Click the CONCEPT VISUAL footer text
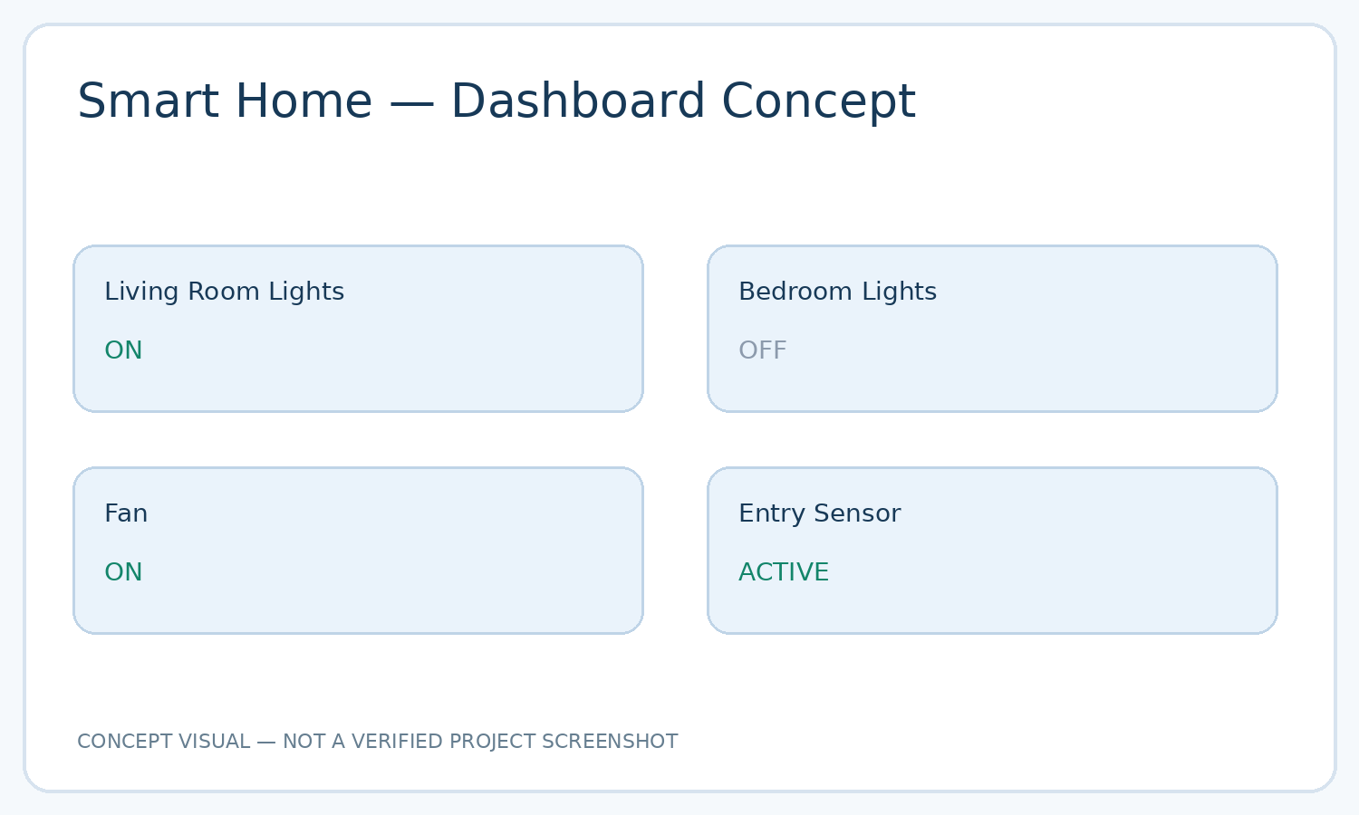This screenshot has width=1359, height=815. (163, 742)
